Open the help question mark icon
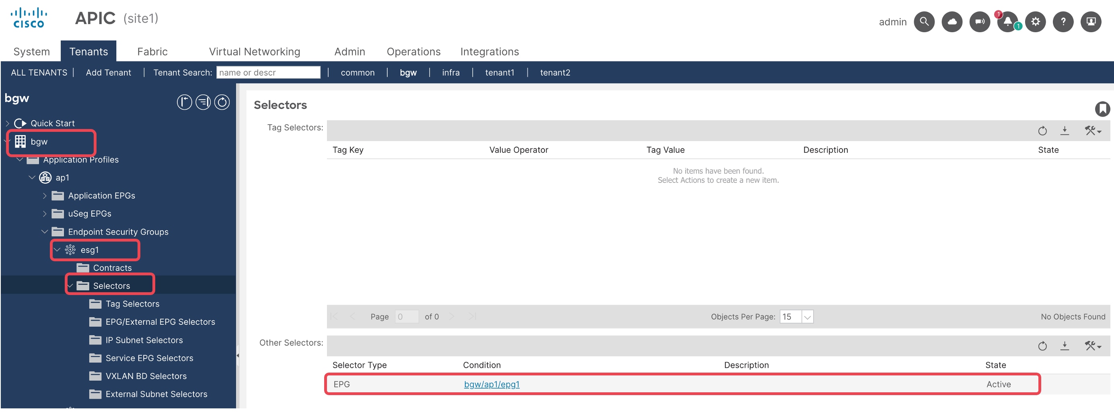This screenshot has width=1114, height=414. coord(1063,22)
